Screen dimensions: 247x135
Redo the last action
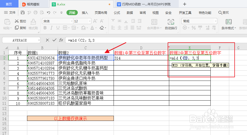(x=55, y=13)
